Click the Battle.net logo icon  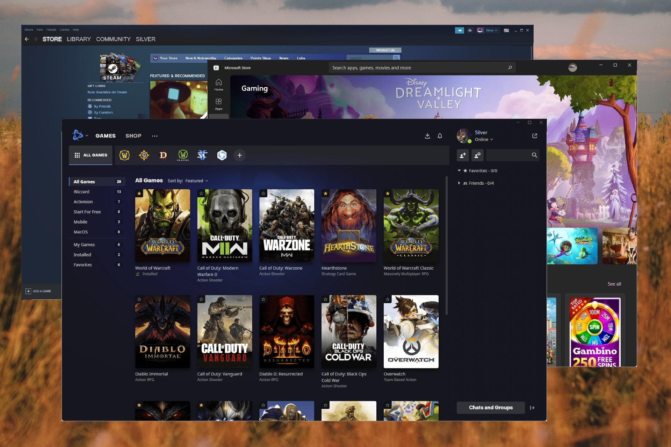click(x=77, y=135)
